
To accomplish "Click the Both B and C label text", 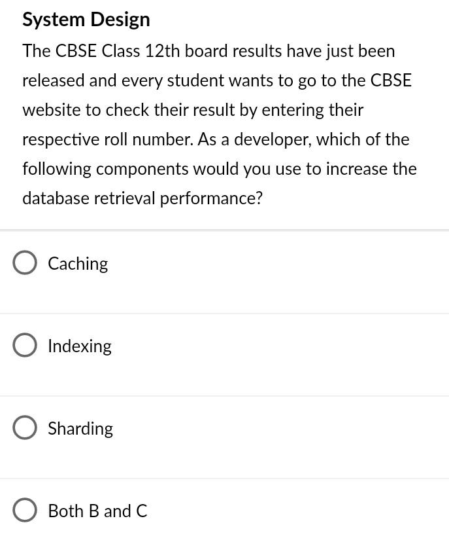I will 97,511.
